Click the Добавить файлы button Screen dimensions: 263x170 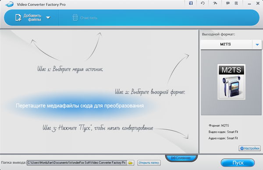(x=28, y=17)
